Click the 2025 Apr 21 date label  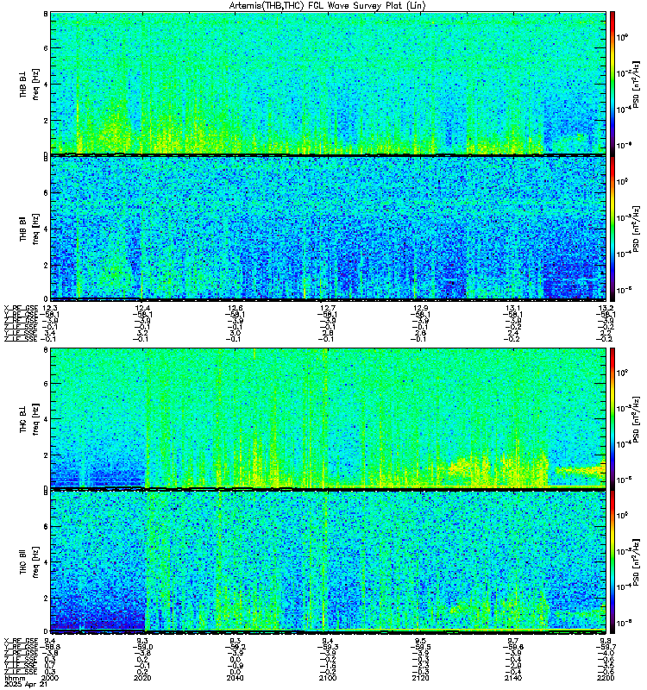26,684
